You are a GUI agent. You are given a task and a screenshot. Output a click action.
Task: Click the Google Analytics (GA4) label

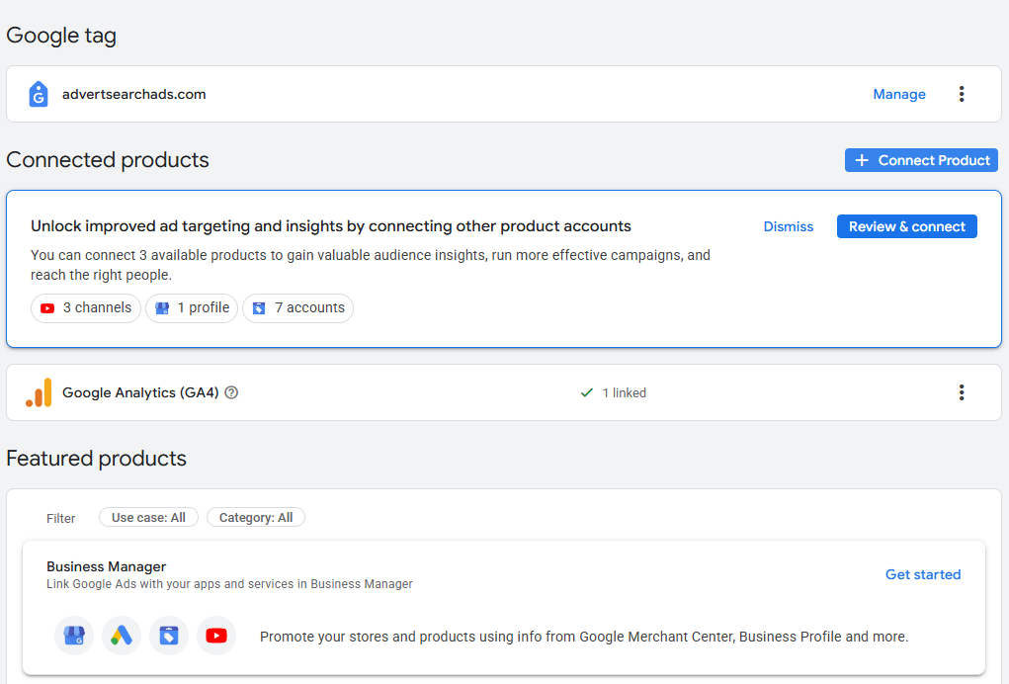(x=140, y=392)
